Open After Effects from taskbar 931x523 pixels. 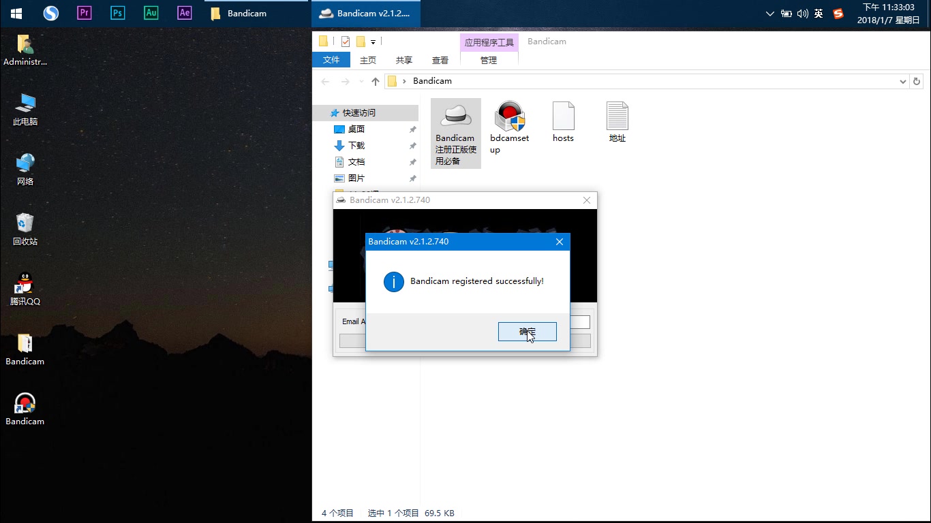pyautogui.click(x=184, y=13)
